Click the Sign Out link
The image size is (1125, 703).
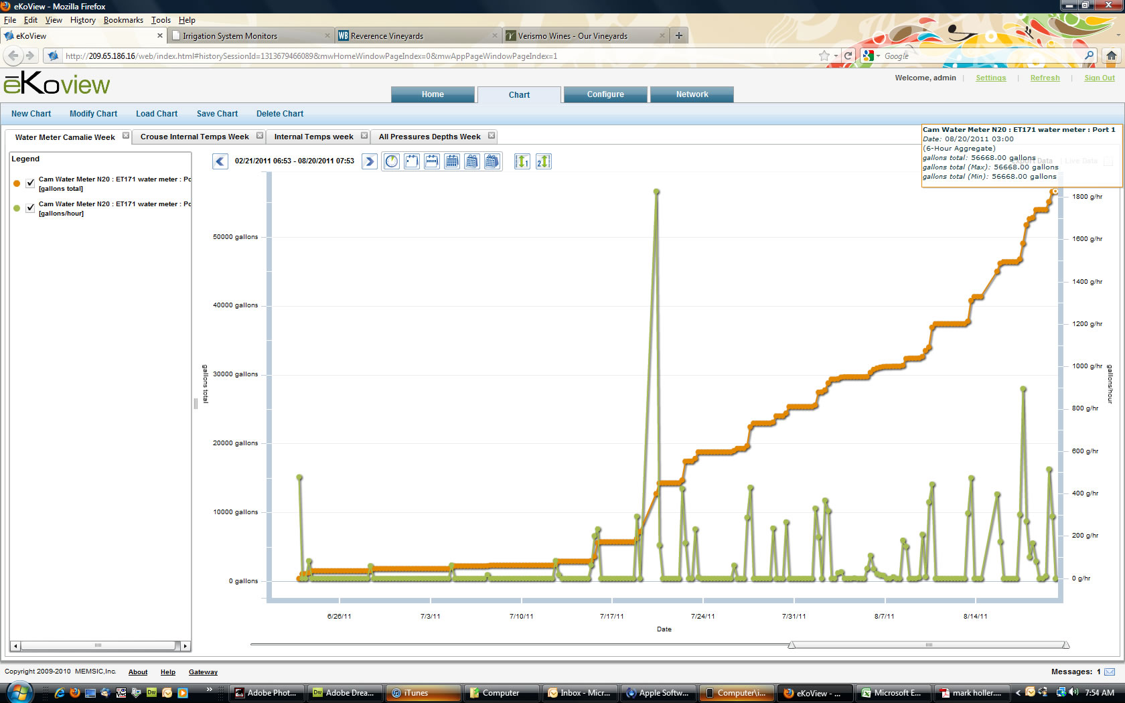[1099, 78]
